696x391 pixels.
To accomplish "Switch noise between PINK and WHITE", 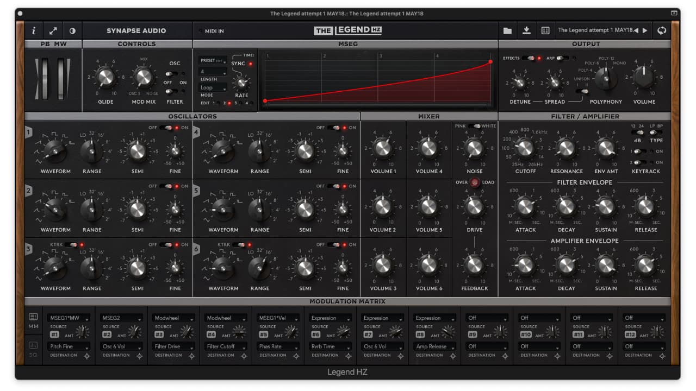I will click(x=474, y=126).
